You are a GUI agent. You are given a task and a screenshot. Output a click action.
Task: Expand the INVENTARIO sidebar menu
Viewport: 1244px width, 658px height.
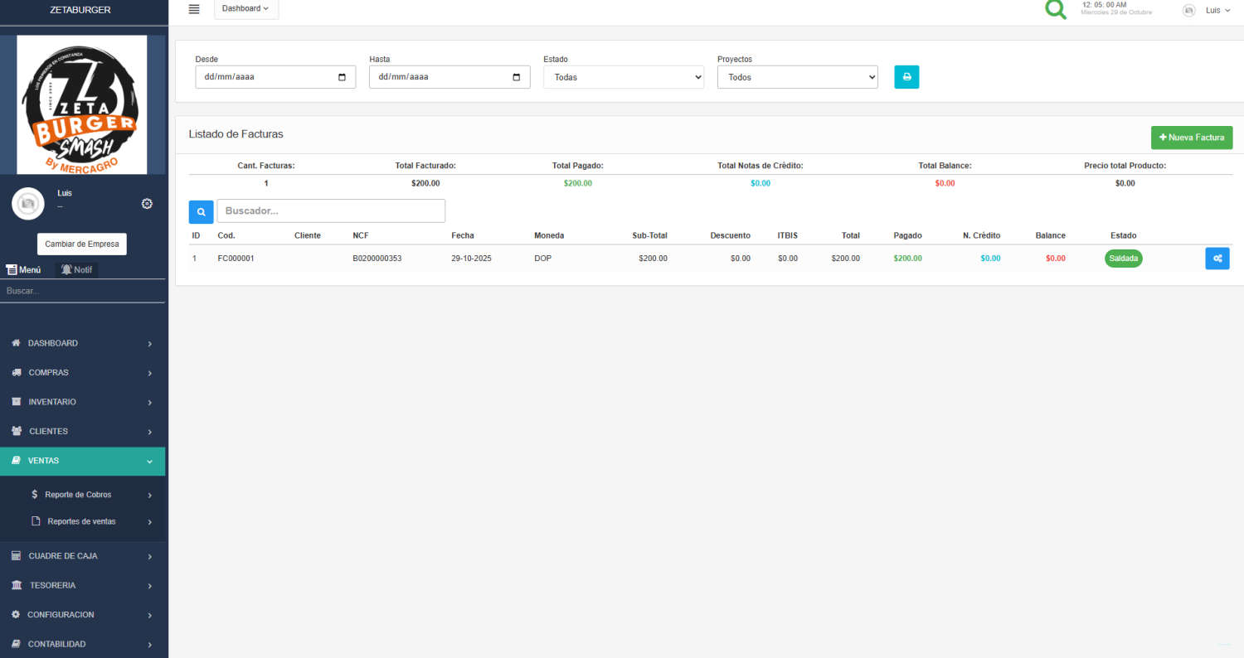click(82, 402)
